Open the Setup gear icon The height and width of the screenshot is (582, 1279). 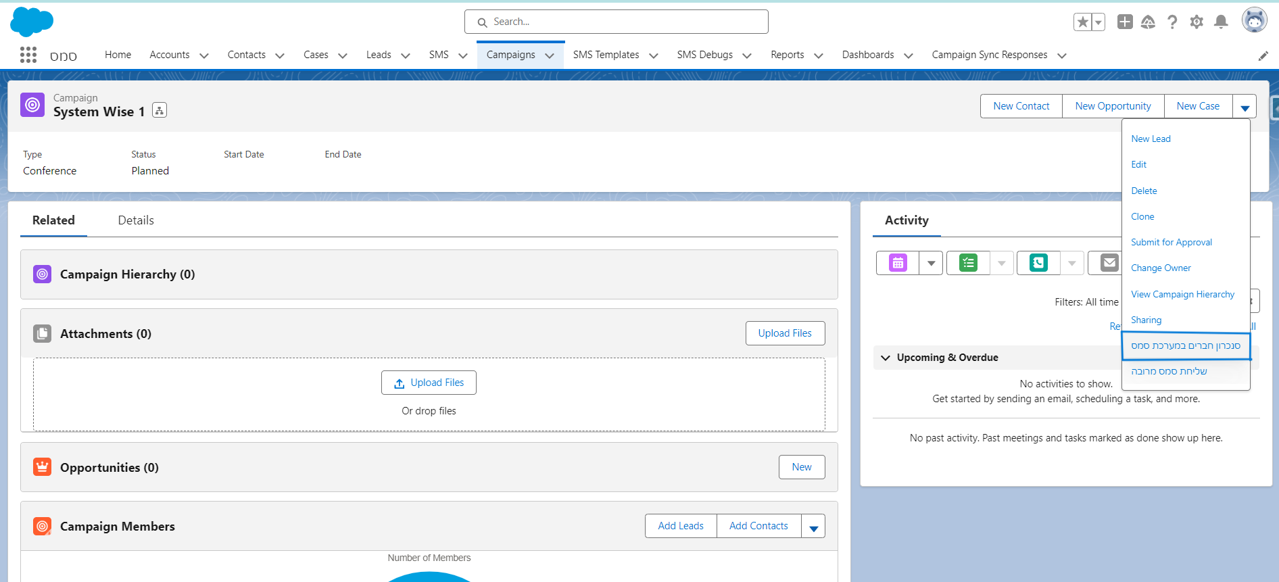coord(1197,22)
